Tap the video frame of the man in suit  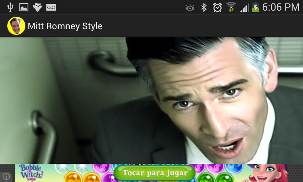pos(151,100)
